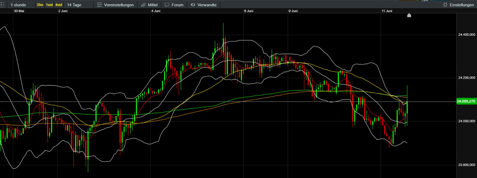The width and height of the screenshot is (477, 178).
Task: Open Einstellungen settings
Action: pos(462,5)
